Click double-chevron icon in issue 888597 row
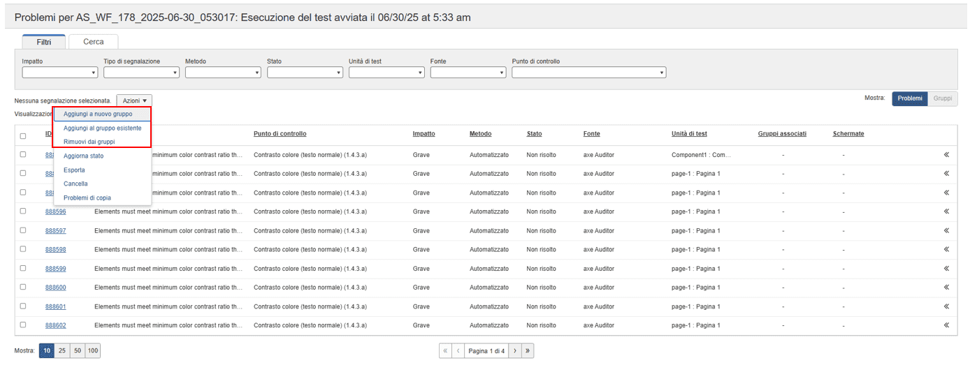Image resolution: width=977 pixels, height=372 pixels. (946, 230)
